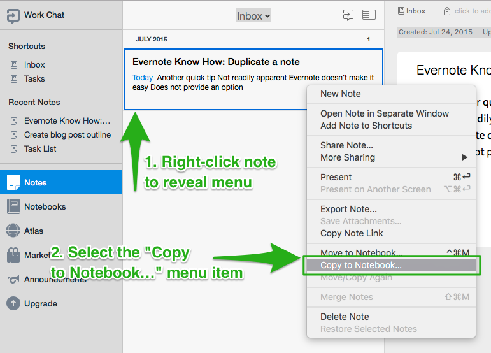Viewport: 491px width, 353px height.
Task: Click the Tasks shortcut notebook icon
Action: pos(14,78)
